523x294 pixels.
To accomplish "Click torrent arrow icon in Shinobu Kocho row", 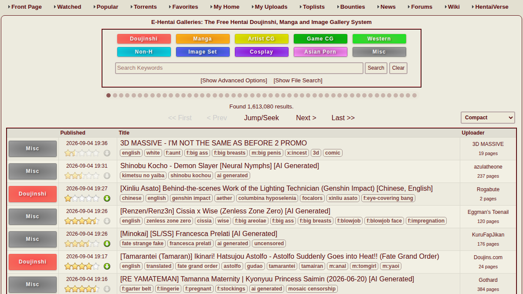I will tap(107, 176).
